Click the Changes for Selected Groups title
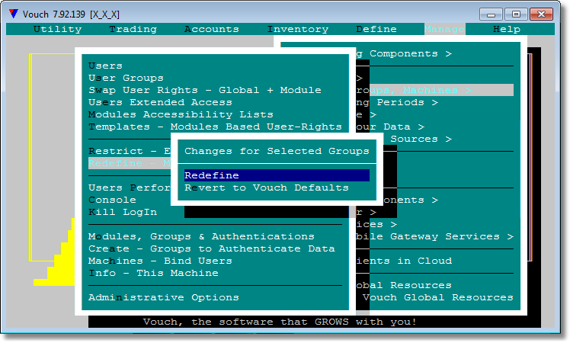 point(277,151)
